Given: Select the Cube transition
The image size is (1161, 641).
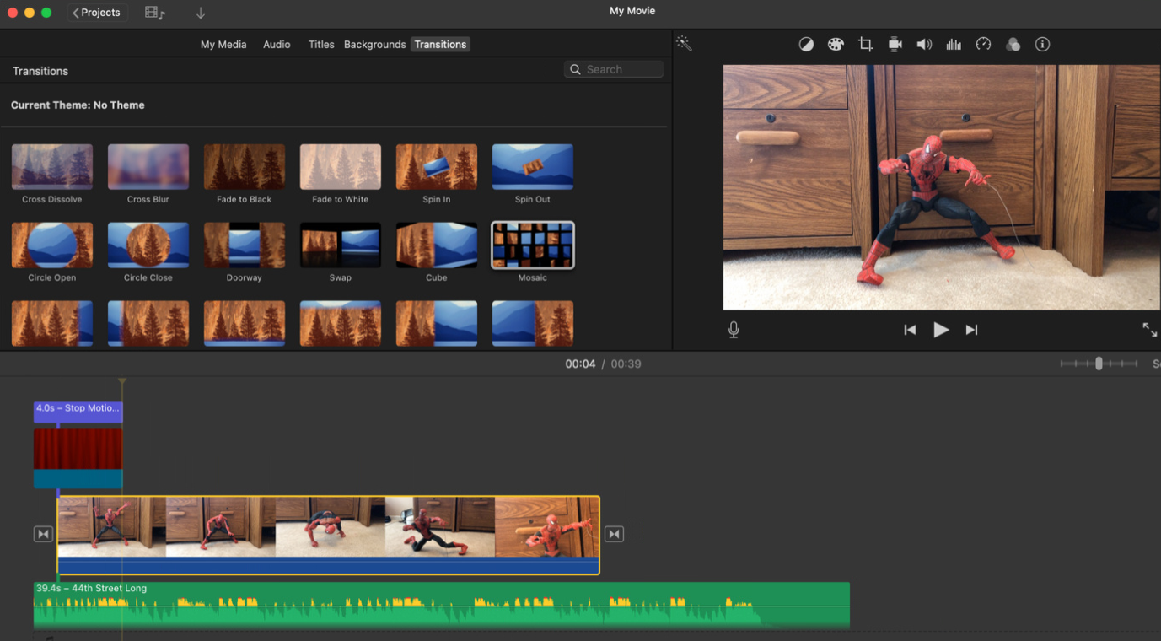Looking at the screenshot, I should [x=437, y=245].
